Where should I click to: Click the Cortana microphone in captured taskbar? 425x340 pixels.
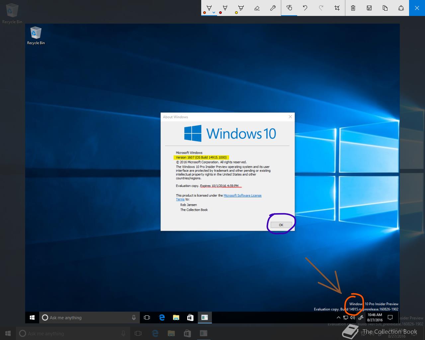(134, 317)
